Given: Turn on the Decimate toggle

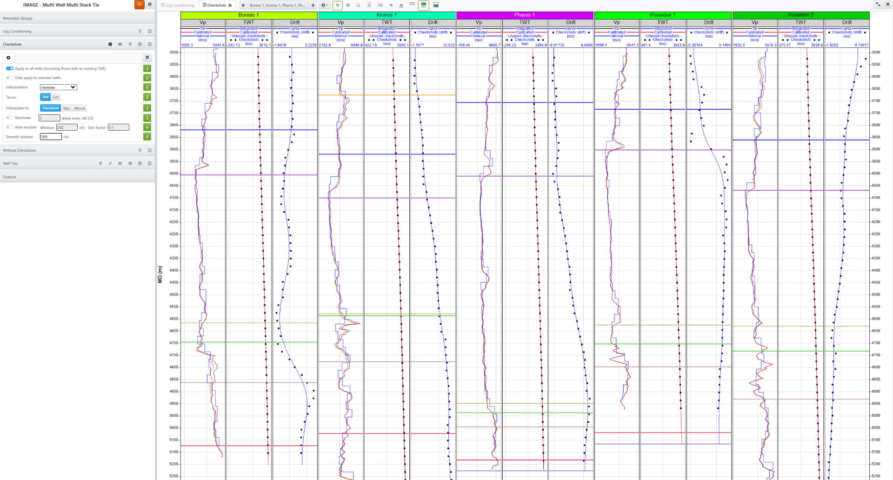Looking at the screenshot, I should [9, 118].
